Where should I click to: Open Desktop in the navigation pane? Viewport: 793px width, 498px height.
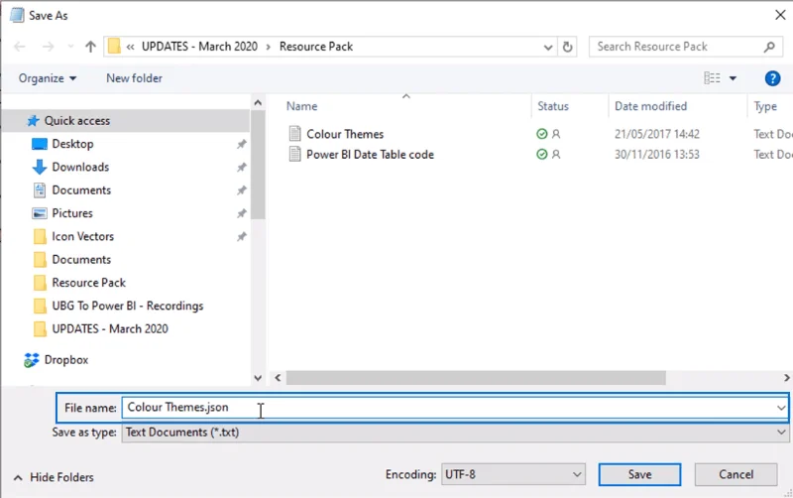point(72,144)
